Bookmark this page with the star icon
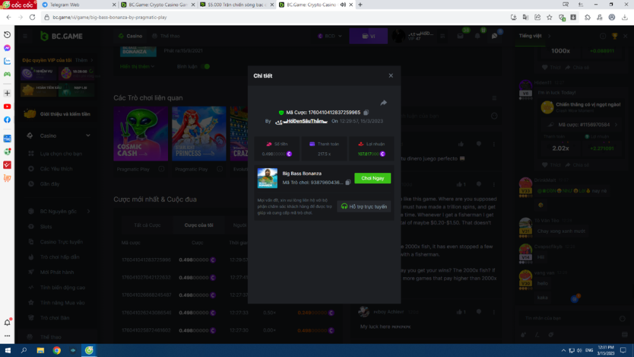634x357 pixels. (x=550, y=17)
